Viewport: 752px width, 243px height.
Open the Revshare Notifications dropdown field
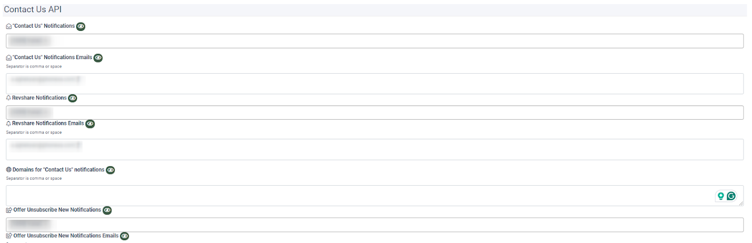pyautogui.click(x=375, y=113)
